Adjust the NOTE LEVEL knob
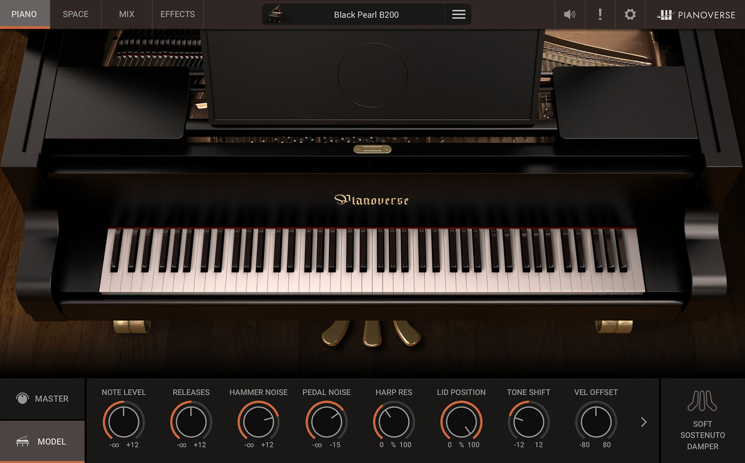 (x=124, y=422)
